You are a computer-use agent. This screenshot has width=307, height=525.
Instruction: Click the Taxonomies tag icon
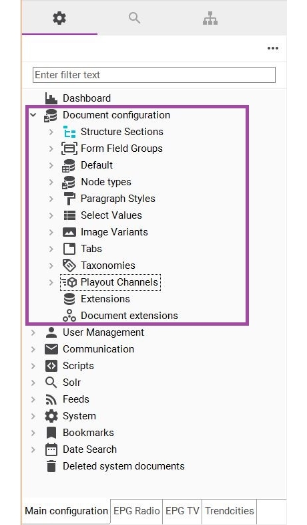(69, 266)
